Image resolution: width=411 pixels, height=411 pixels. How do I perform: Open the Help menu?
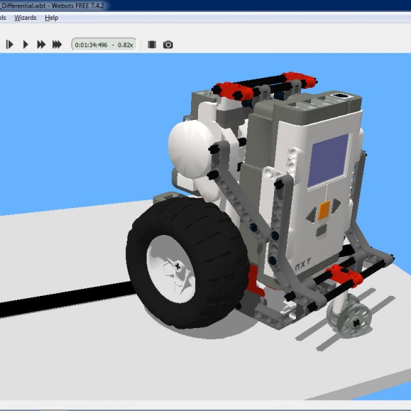click(51, 18)
